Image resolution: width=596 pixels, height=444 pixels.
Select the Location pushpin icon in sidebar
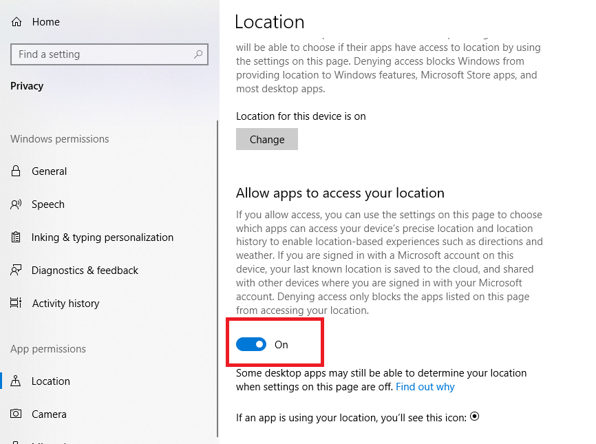[x=15, y=381]
